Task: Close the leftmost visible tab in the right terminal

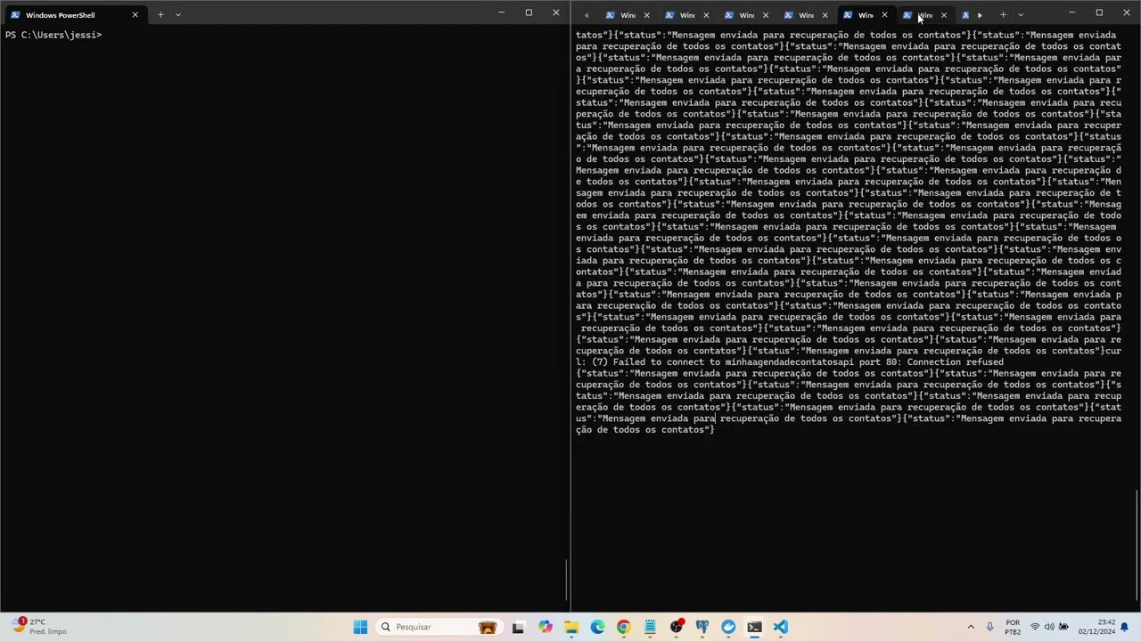Action: 646,15
